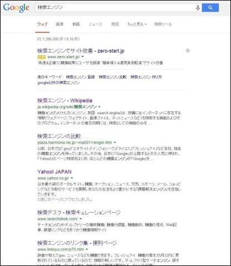Expand the arrow next to www.zero-start.jp/
This screenshot has height=266, width=231.
(83, 57)
